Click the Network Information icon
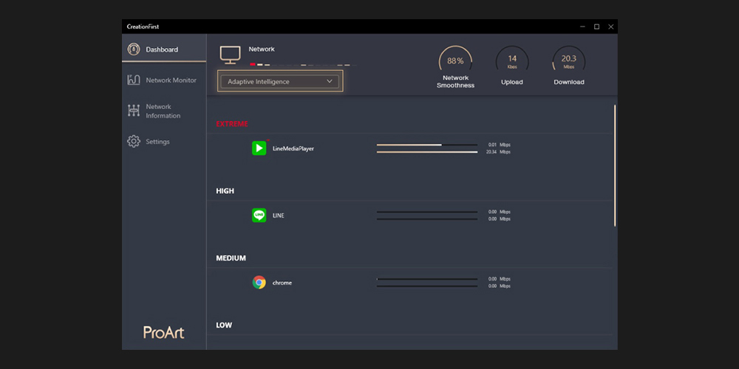 [134, 111]
